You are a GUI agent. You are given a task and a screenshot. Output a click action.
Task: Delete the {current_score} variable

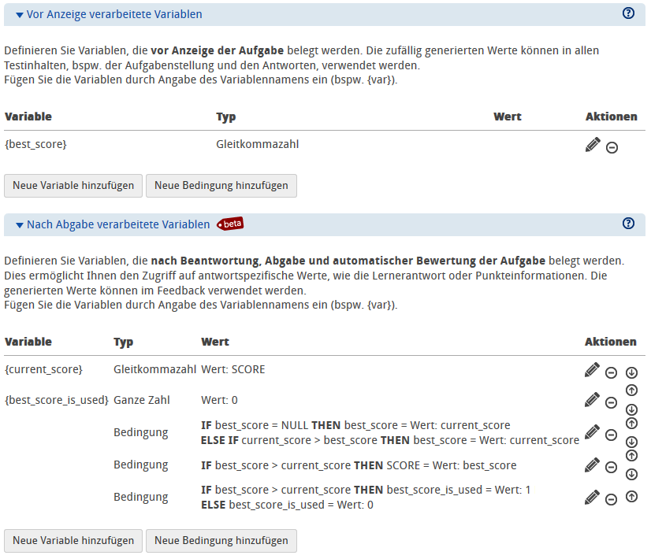pyautogui.click(x=611, y=372)
